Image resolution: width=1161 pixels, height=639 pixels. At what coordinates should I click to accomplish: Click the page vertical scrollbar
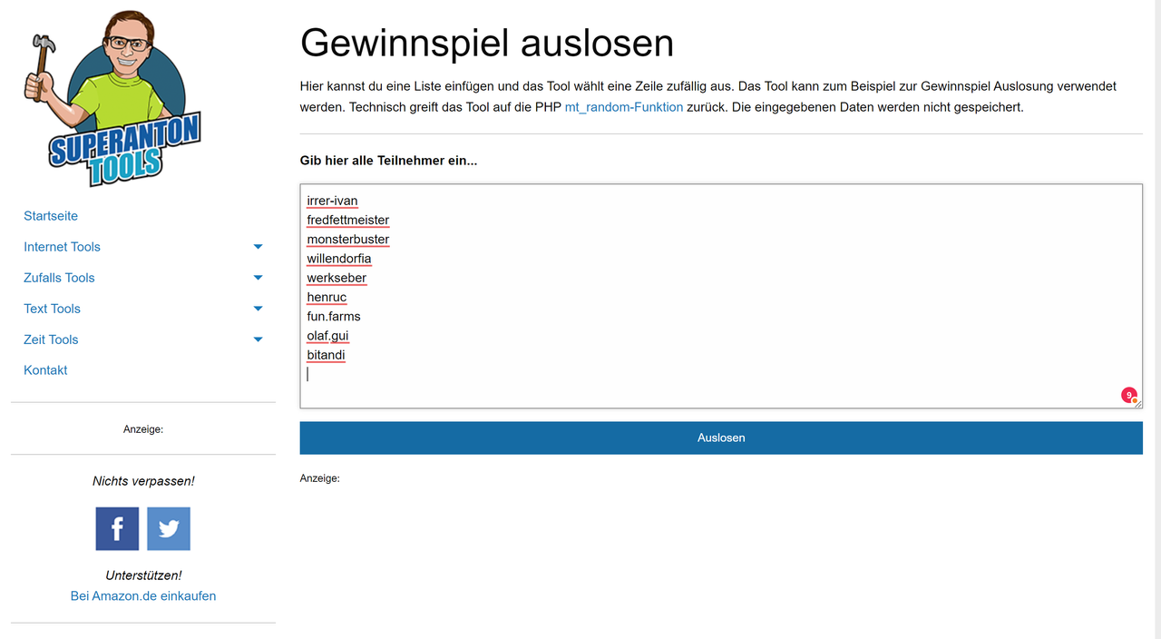pos(1156,319)
